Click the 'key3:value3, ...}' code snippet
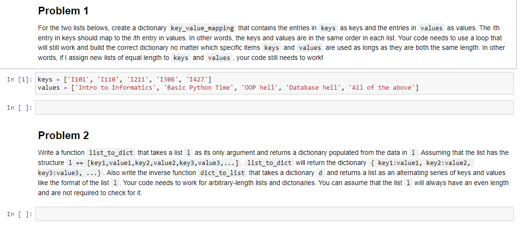This screenshot has width=520, height=234. click(71, 173)
